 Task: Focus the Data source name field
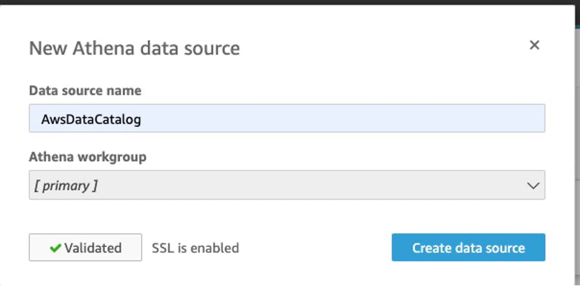click(286, 119)
